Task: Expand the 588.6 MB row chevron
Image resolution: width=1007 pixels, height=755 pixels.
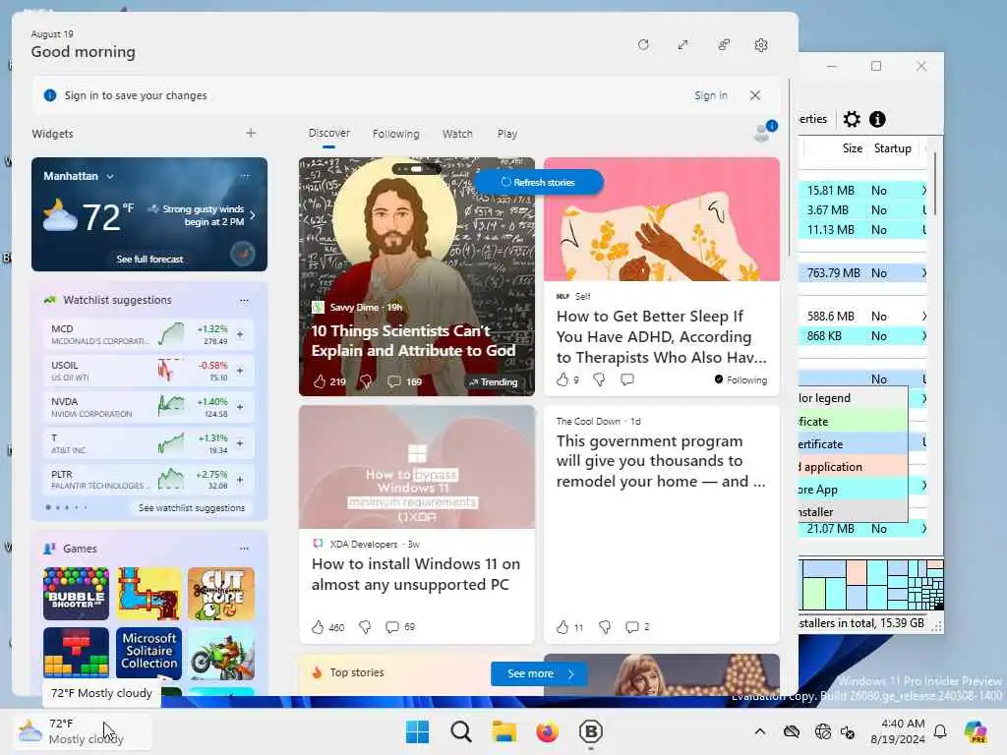Action: [924, 316]
